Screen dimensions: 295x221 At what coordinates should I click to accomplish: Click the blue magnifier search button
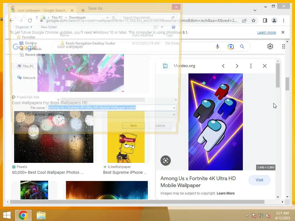click(242, 46)
